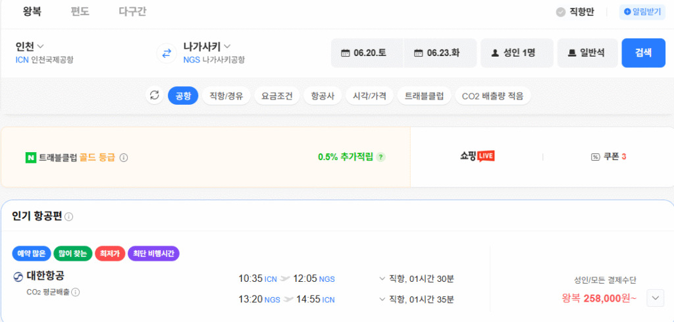
Task: Click the 쿠폰 3 link
Action: click(609, 157)
